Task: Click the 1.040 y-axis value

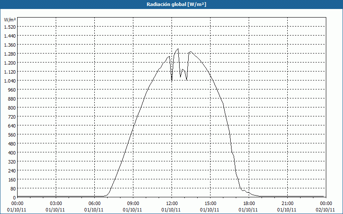Action: 10,81
